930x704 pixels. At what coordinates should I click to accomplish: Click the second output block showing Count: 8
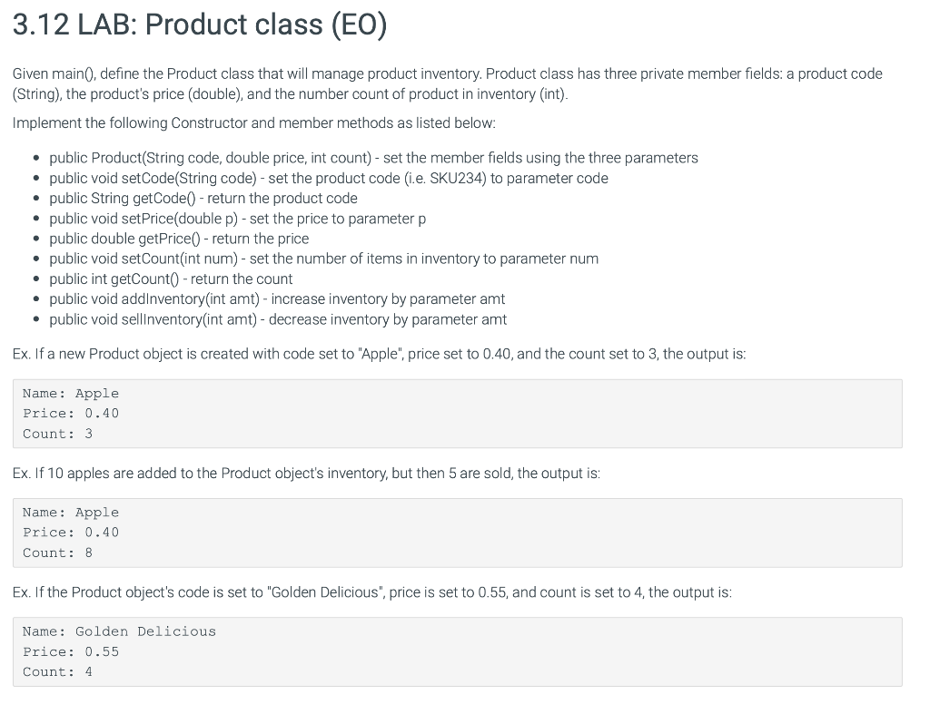pyautogui.click(x=458, y=533)
